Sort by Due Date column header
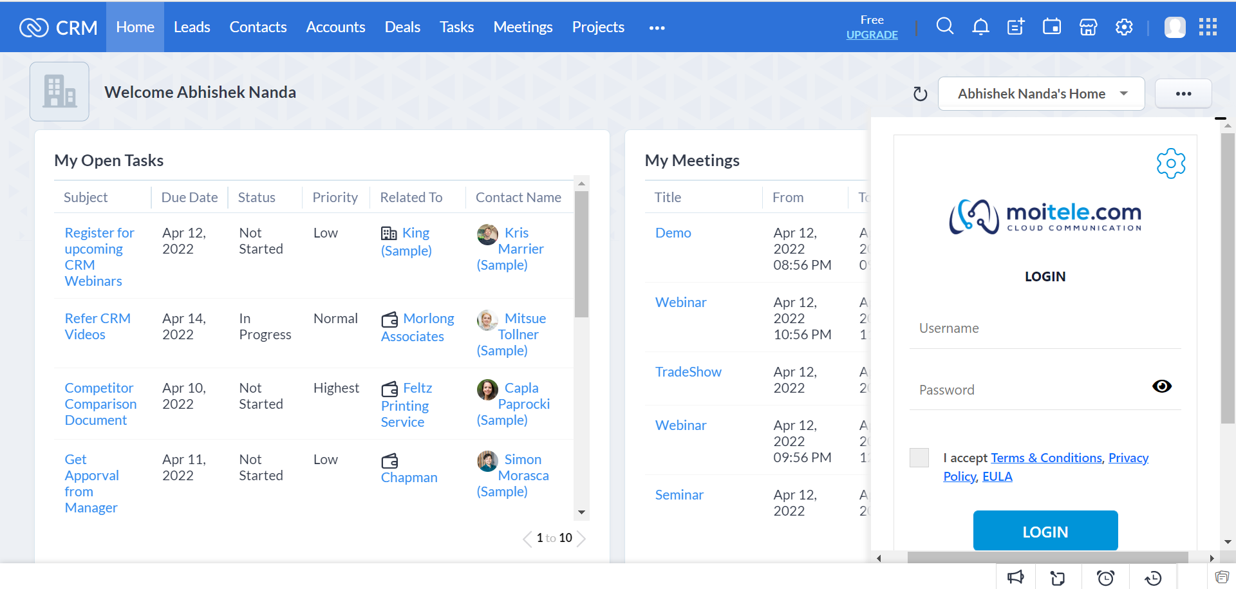Viewport: 1236px width, 589px height. coord(189,198)
